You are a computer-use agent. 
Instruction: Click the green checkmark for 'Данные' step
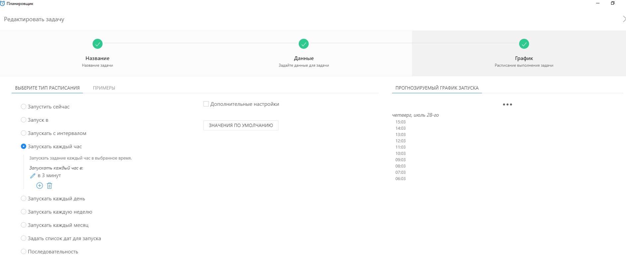(304, 44)
